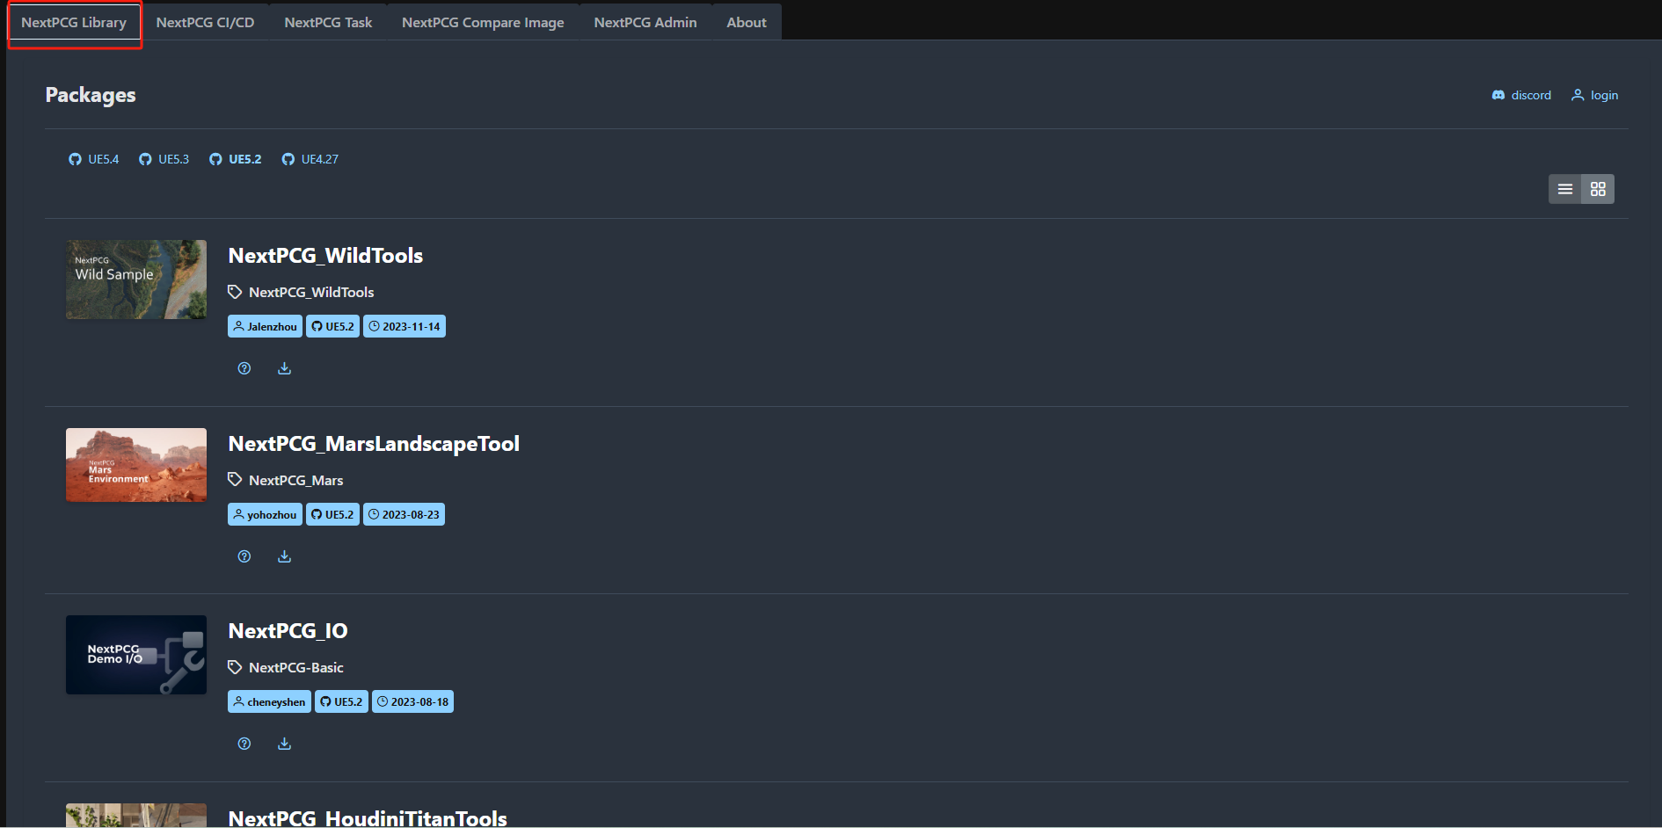Click the Packages heading

[91, 95]
